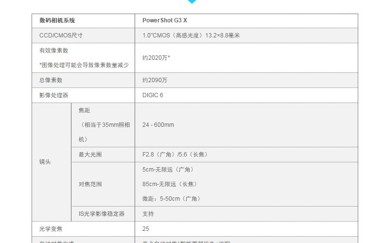Click the '1.0"CMOS（高感光度）13.2×8.8毫米' value
The height and width of the screenshot is (243, 384).
pos(191,35)
